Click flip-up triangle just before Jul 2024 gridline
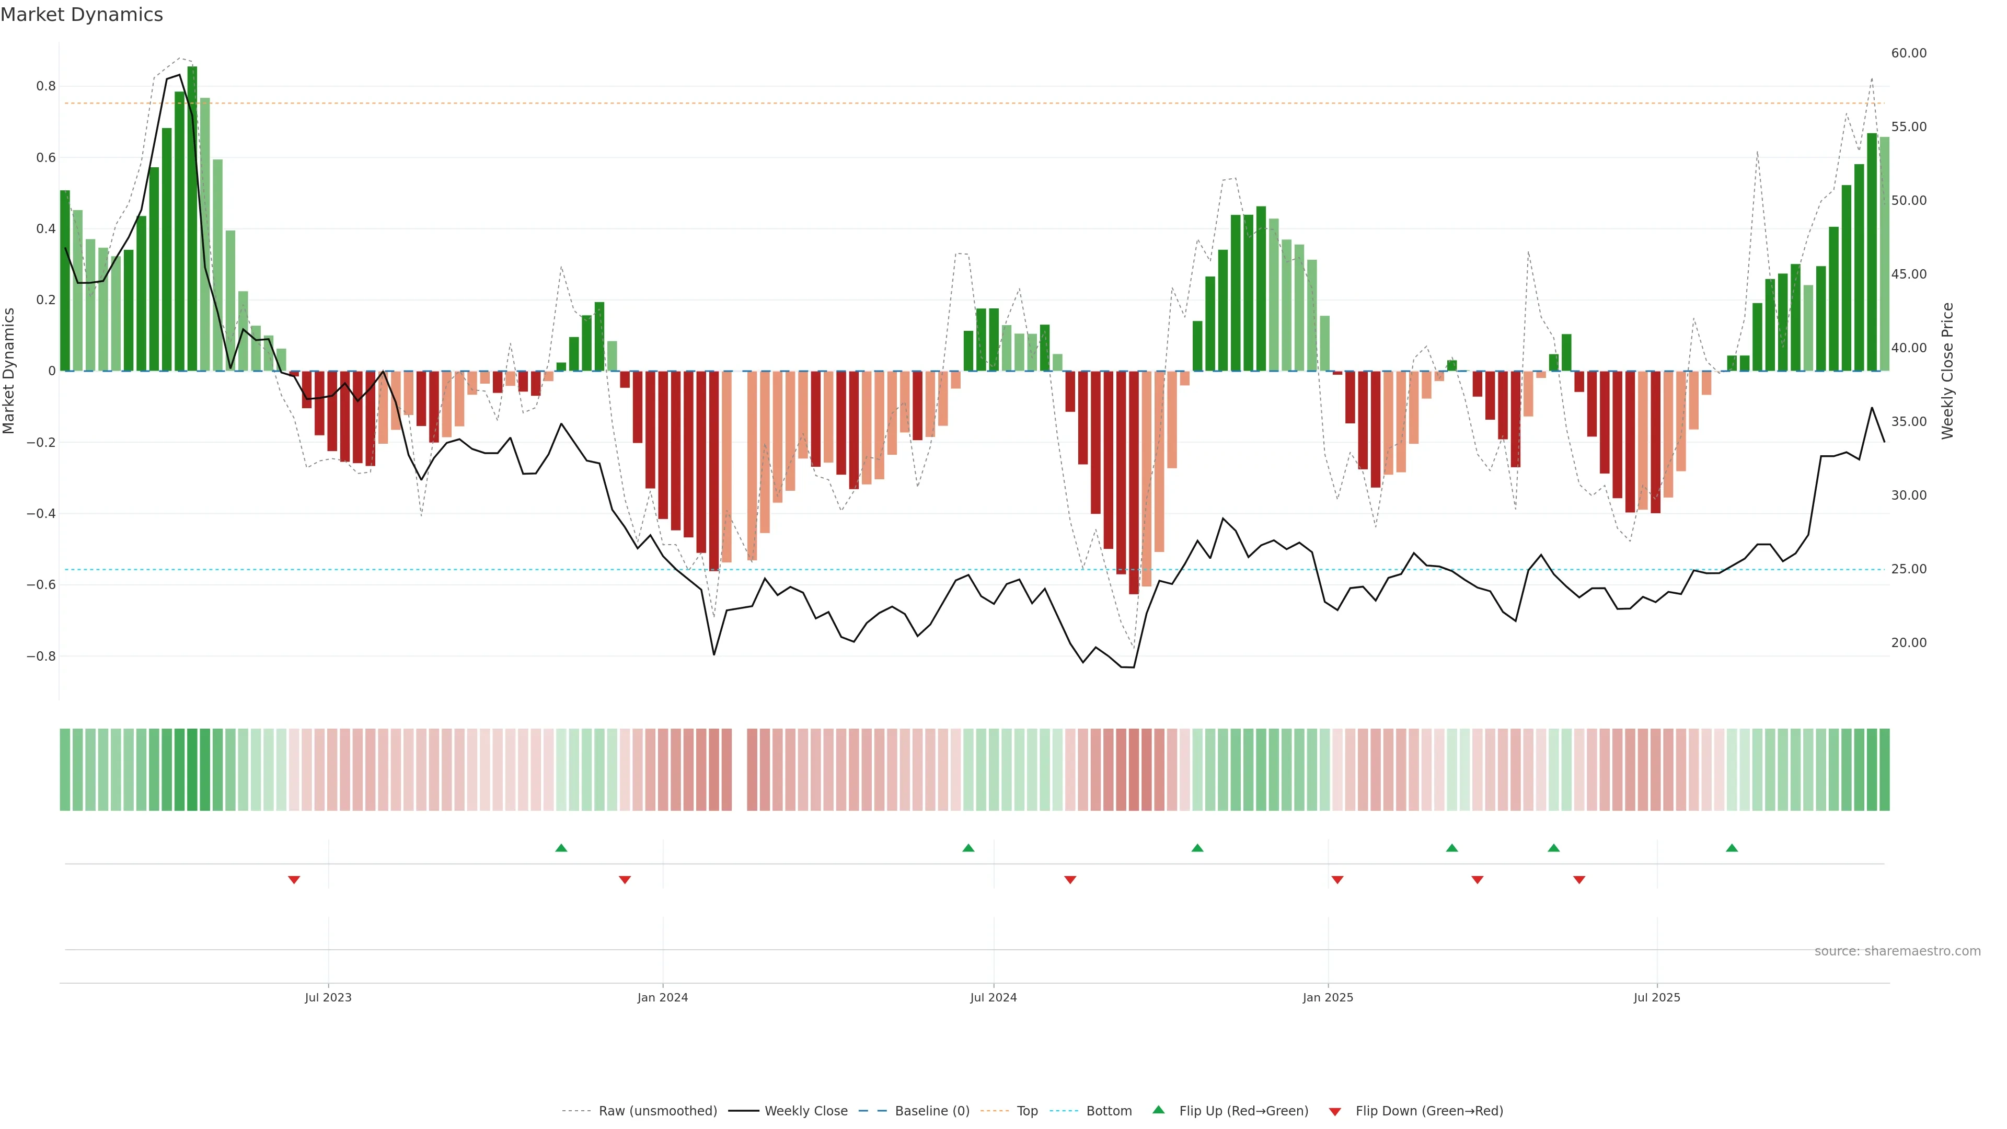 click(968, 848)
